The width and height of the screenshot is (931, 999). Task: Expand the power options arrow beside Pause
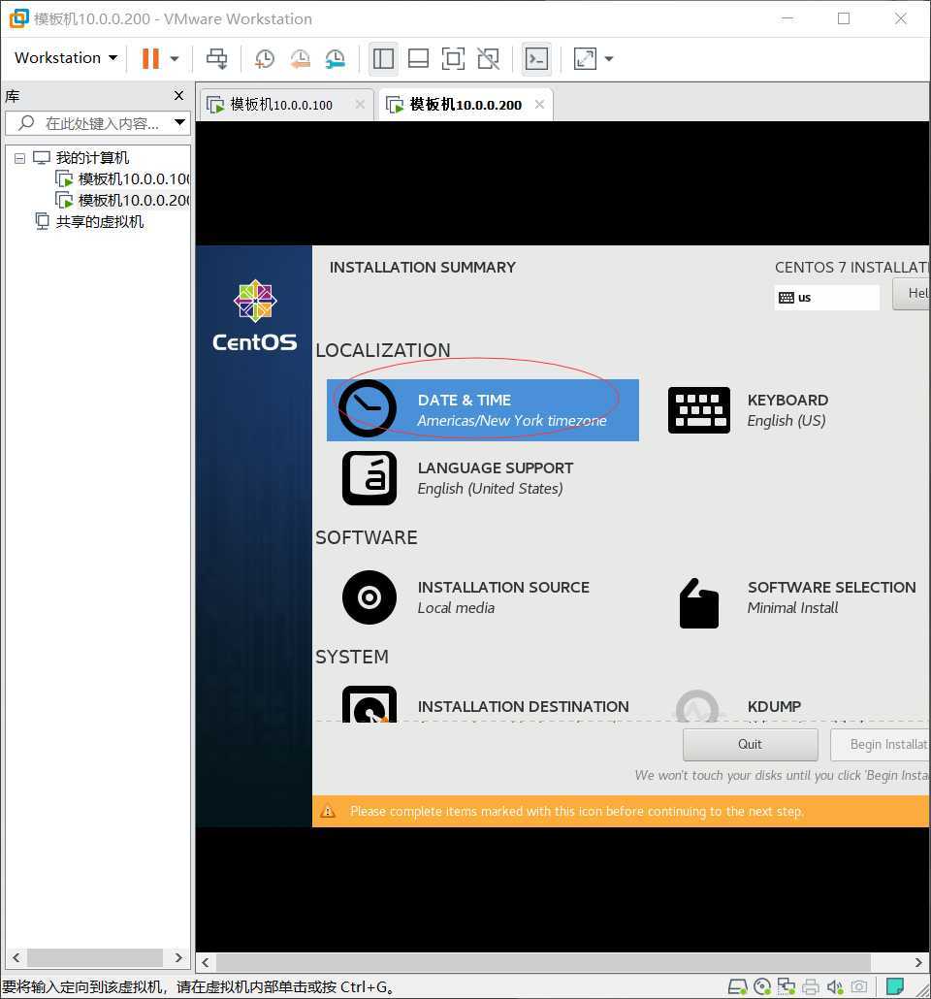(174, 59)
